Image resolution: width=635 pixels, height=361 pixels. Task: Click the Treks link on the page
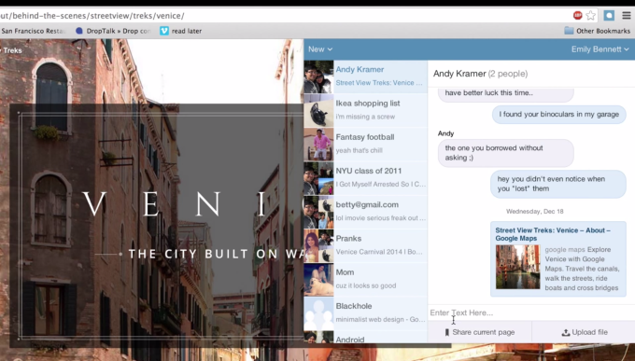click(12, 50)
